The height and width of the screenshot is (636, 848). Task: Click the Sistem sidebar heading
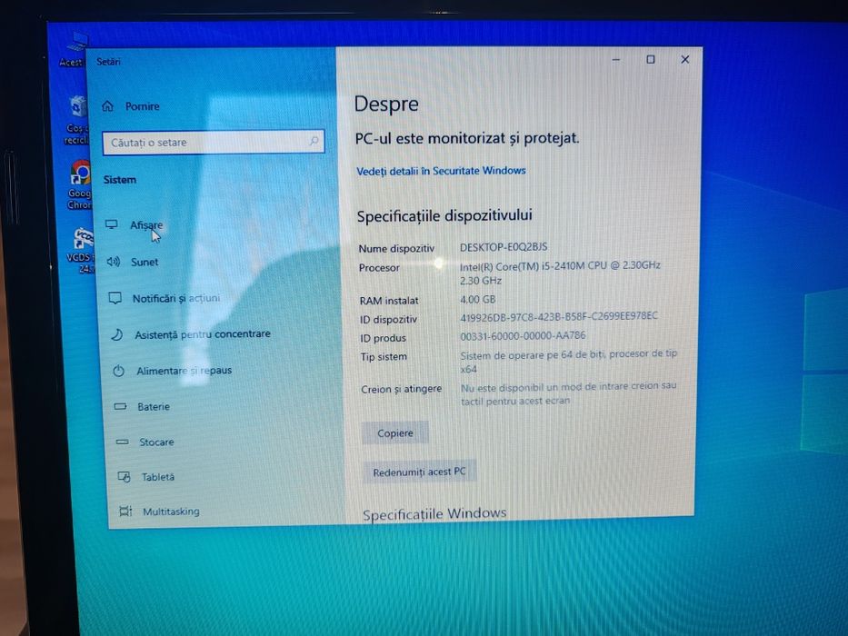click(120, 180)
